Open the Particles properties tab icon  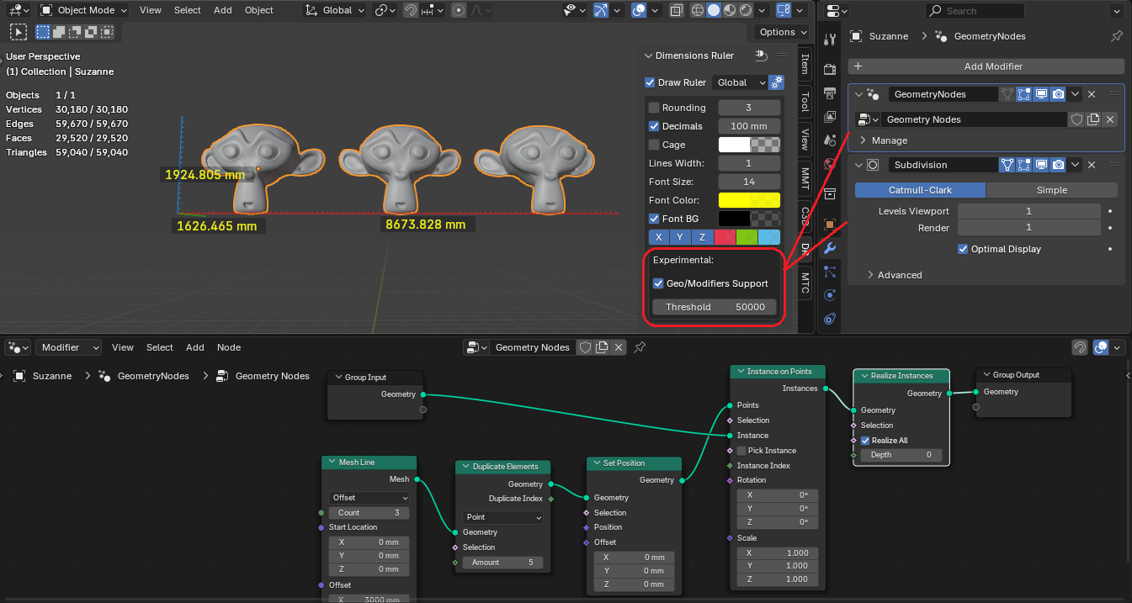point(831,271)
